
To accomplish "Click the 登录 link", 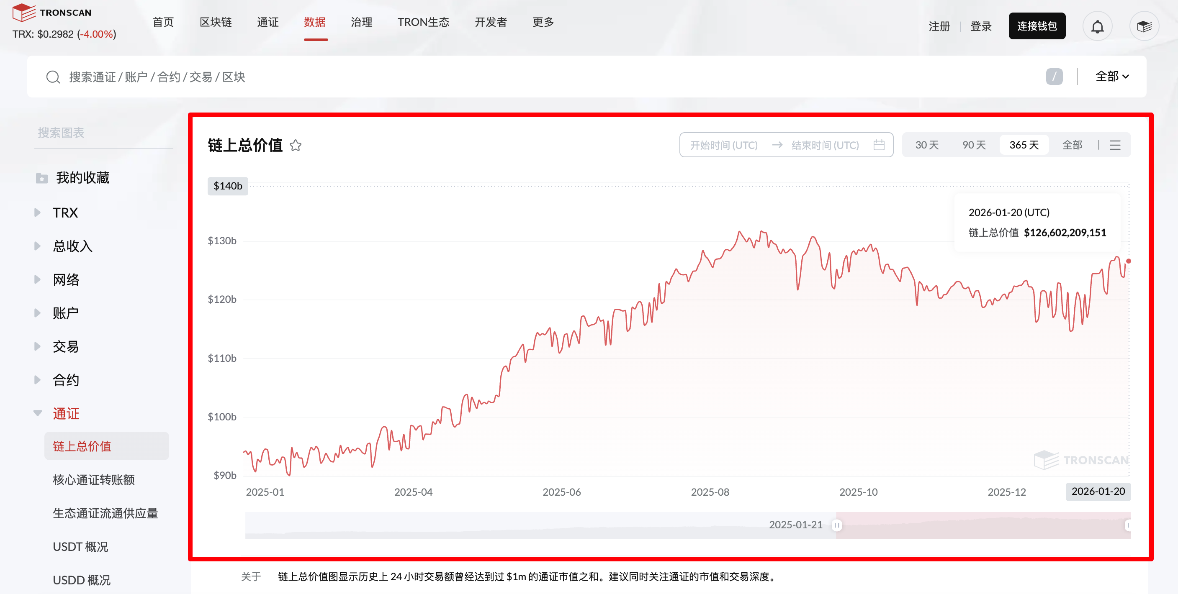I will coord(981,26).
